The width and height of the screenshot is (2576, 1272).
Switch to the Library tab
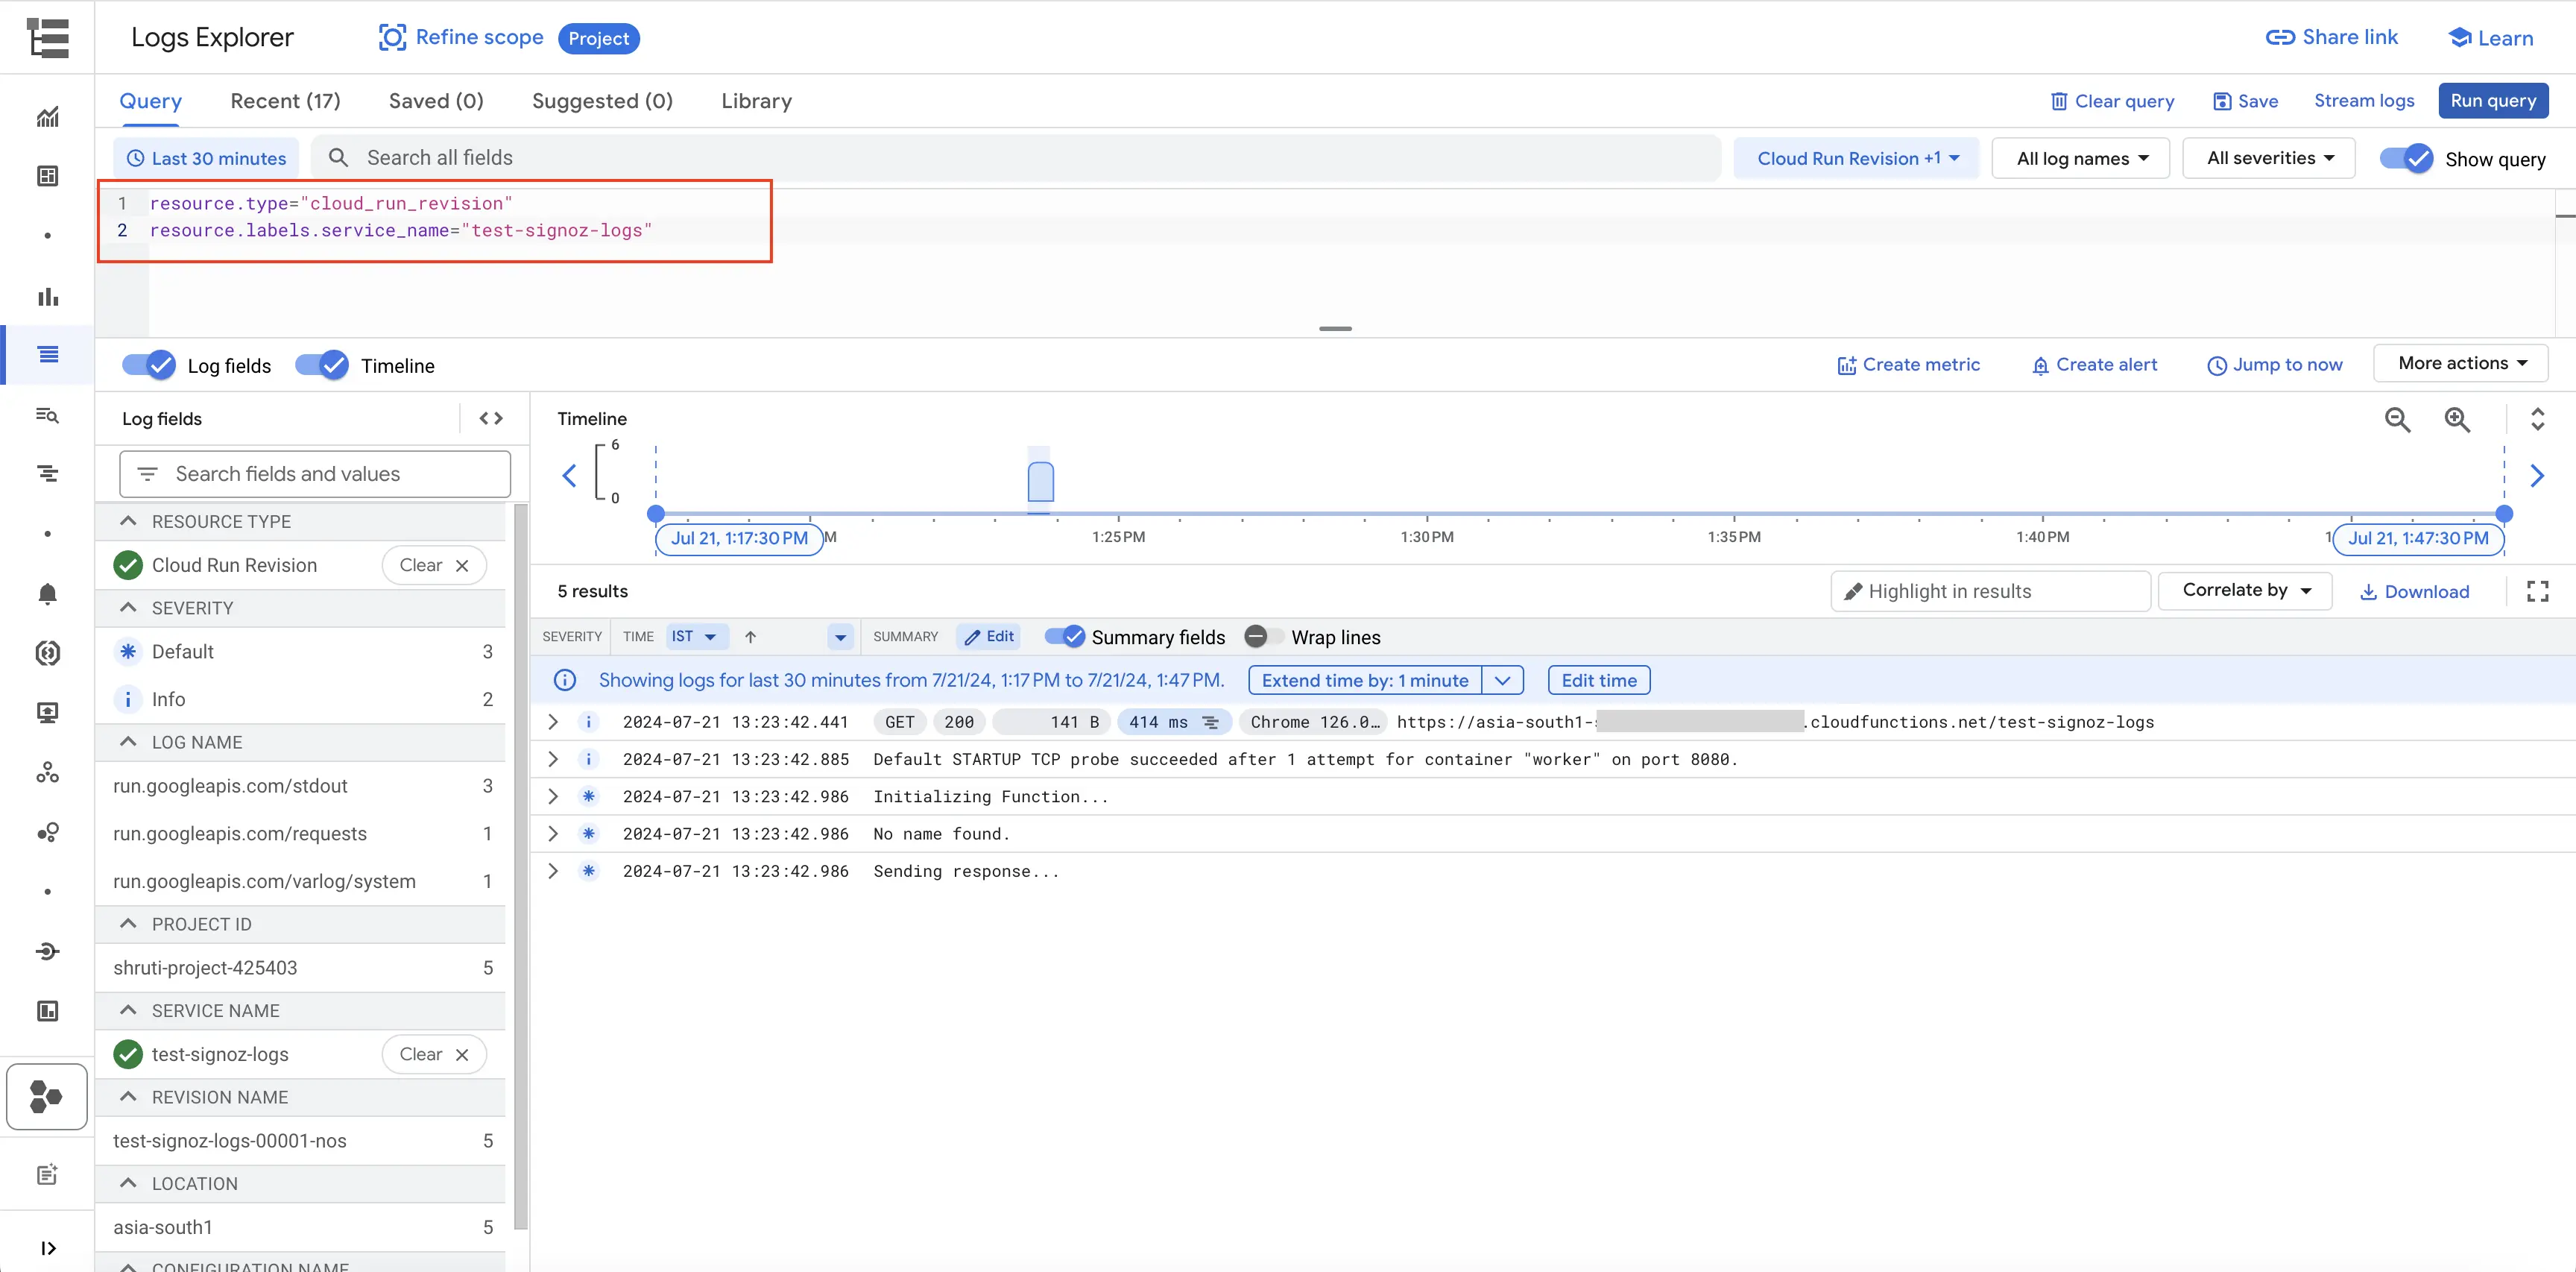click(756, 101)
